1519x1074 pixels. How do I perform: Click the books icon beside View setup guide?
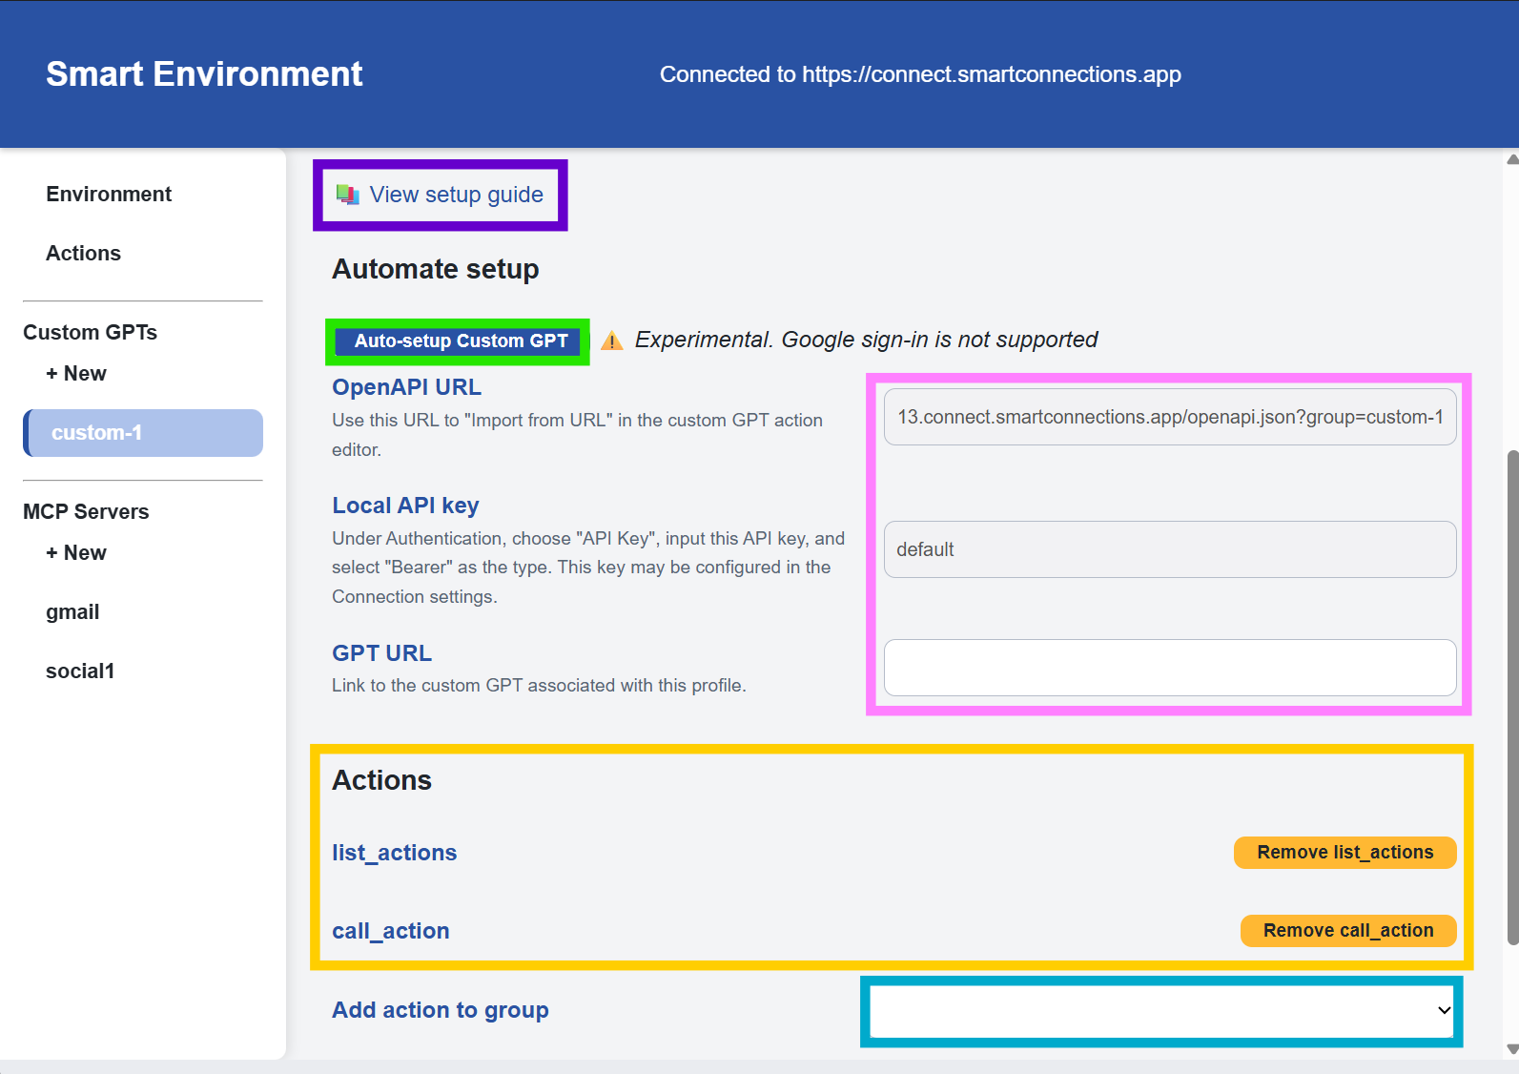click(347, 195)
